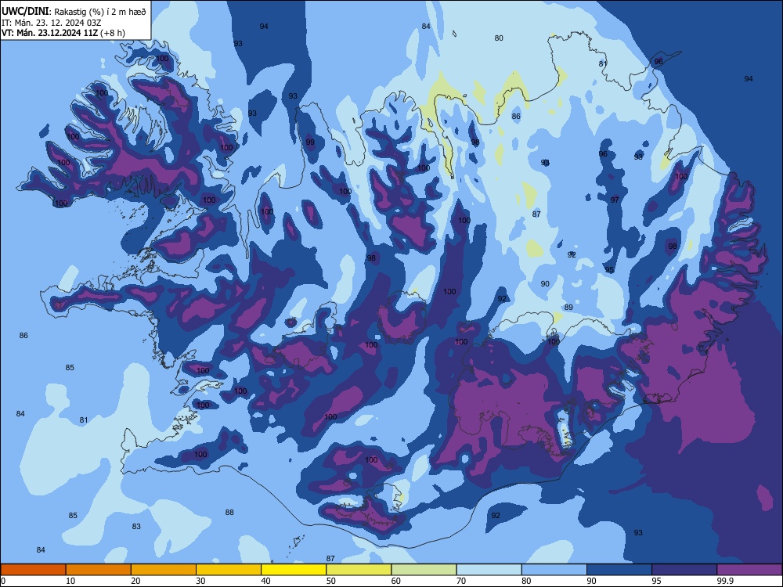Click the map value 97 in the northeast

tap(615, 200)
